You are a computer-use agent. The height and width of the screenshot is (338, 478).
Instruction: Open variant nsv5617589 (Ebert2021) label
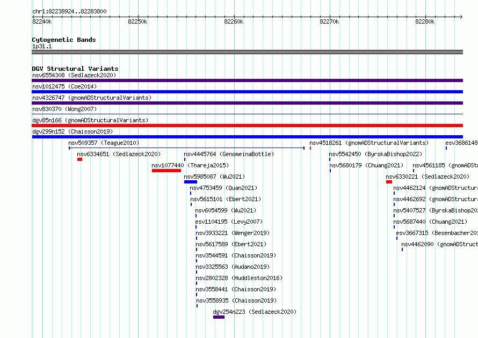(x=231, y=244)
